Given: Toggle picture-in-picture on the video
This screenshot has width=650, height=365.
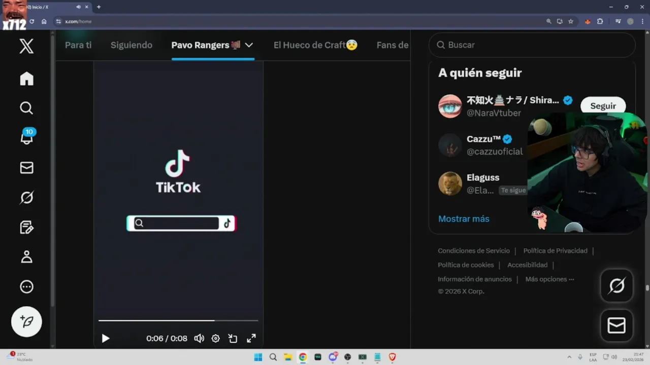Looking at the screenshot, I should (x=233, y=338).
